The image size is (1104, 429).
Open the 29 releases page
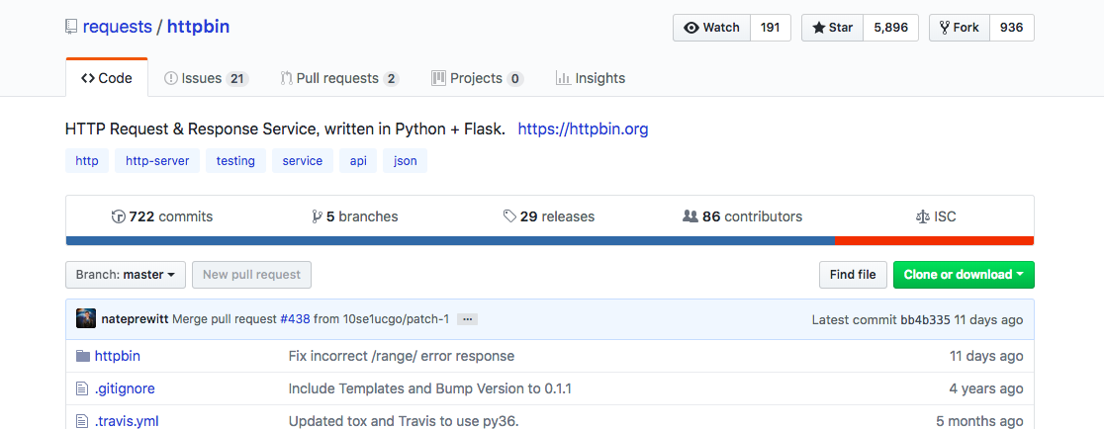(549, 216)
